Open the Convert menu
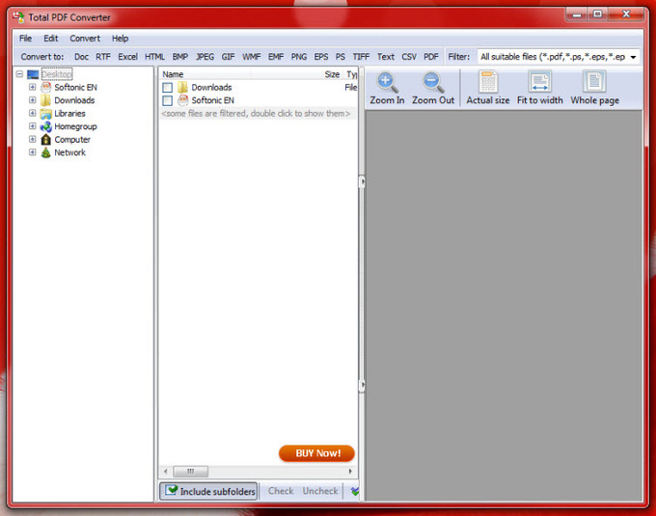Screen dimensions: 656x516 (85, 38)
